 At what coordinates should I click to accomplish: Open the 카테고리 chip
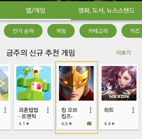pyautogui.click(x=98, y=31)
